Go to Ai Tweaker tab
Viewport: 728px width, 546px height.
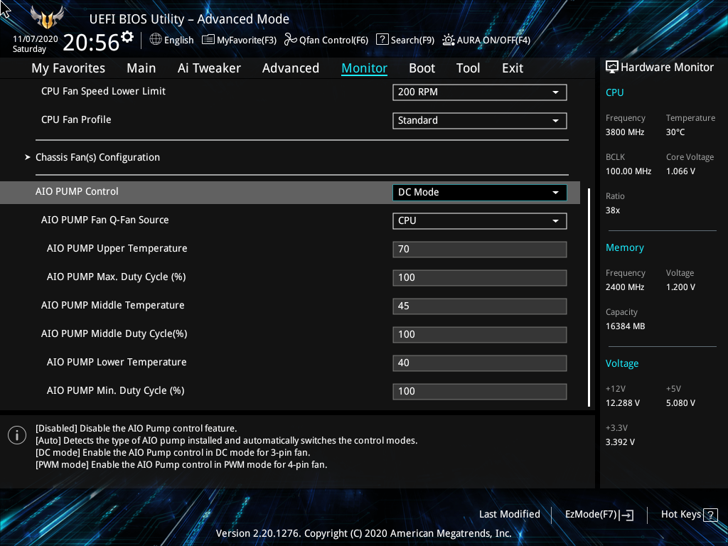coord(209,68)
